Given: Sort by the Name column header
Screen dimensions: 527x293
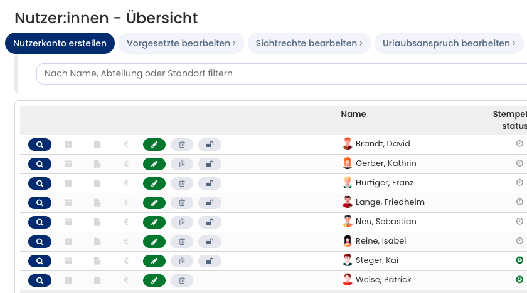Looking at the screenshot, I should [353, 115].
